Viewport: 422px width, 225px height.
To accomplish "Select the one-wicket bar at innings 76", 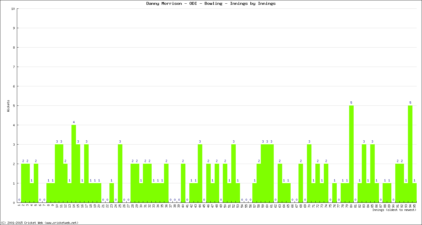I will tap(335, 193).
